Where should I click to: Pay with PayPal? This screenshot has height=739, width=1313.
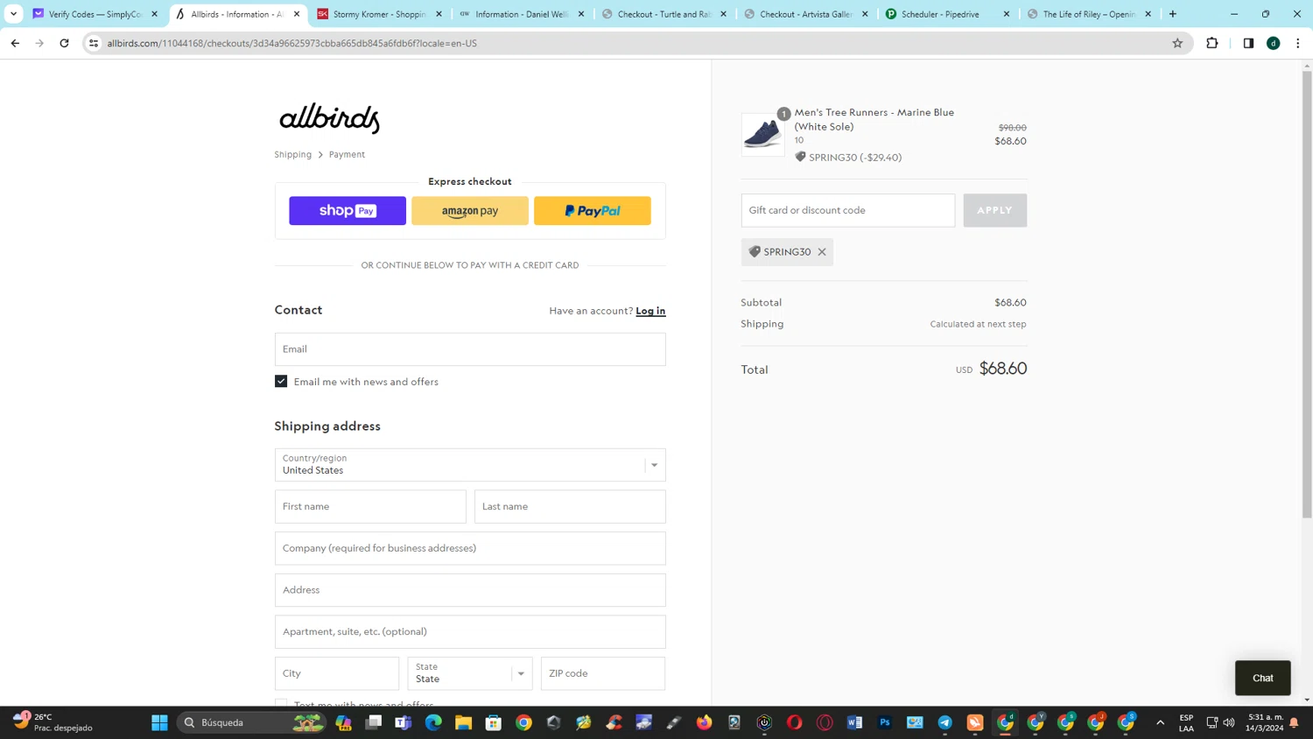coord(593,211)
